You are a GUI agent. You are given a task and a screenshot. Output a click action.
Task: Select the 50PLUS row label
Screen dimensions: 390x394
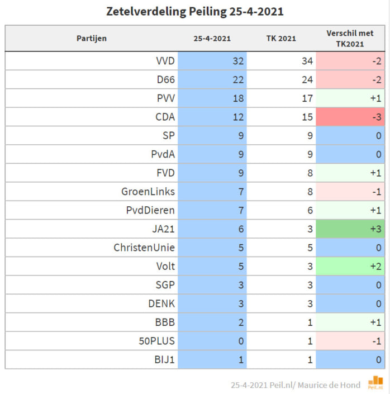(156, 341)
